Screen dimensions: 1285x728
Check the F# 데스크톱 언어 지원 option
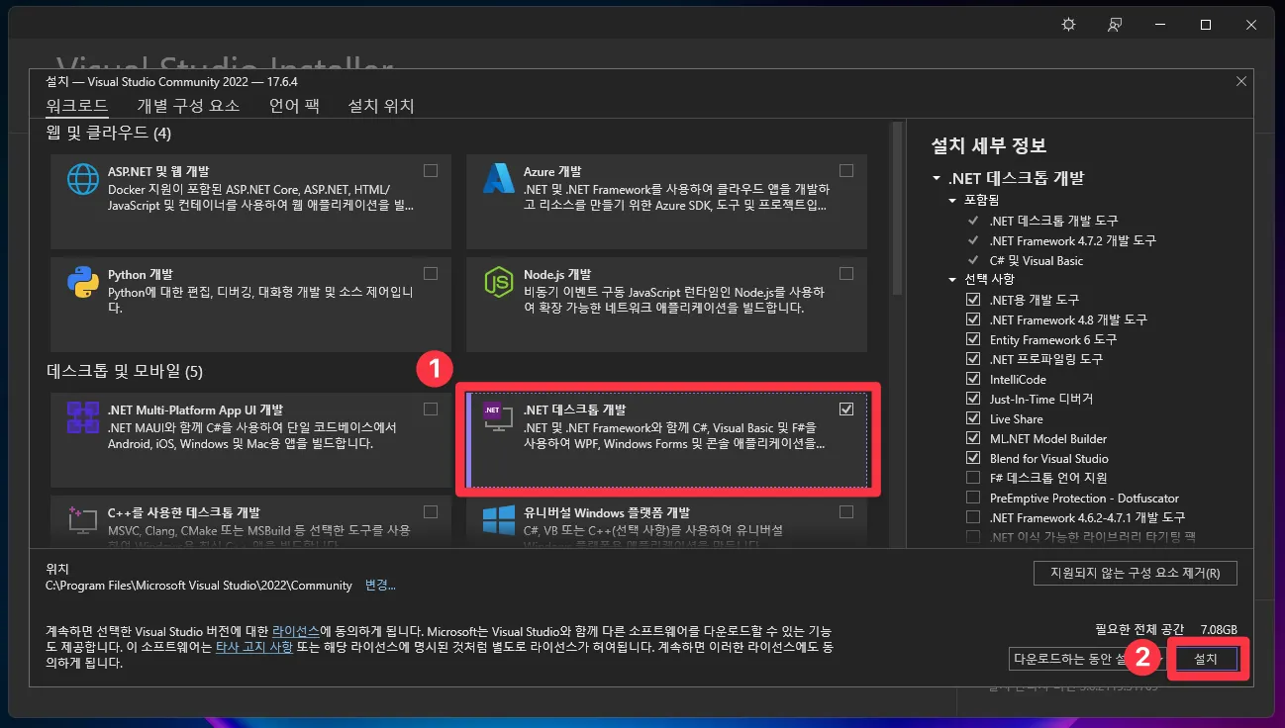point(972,478)
